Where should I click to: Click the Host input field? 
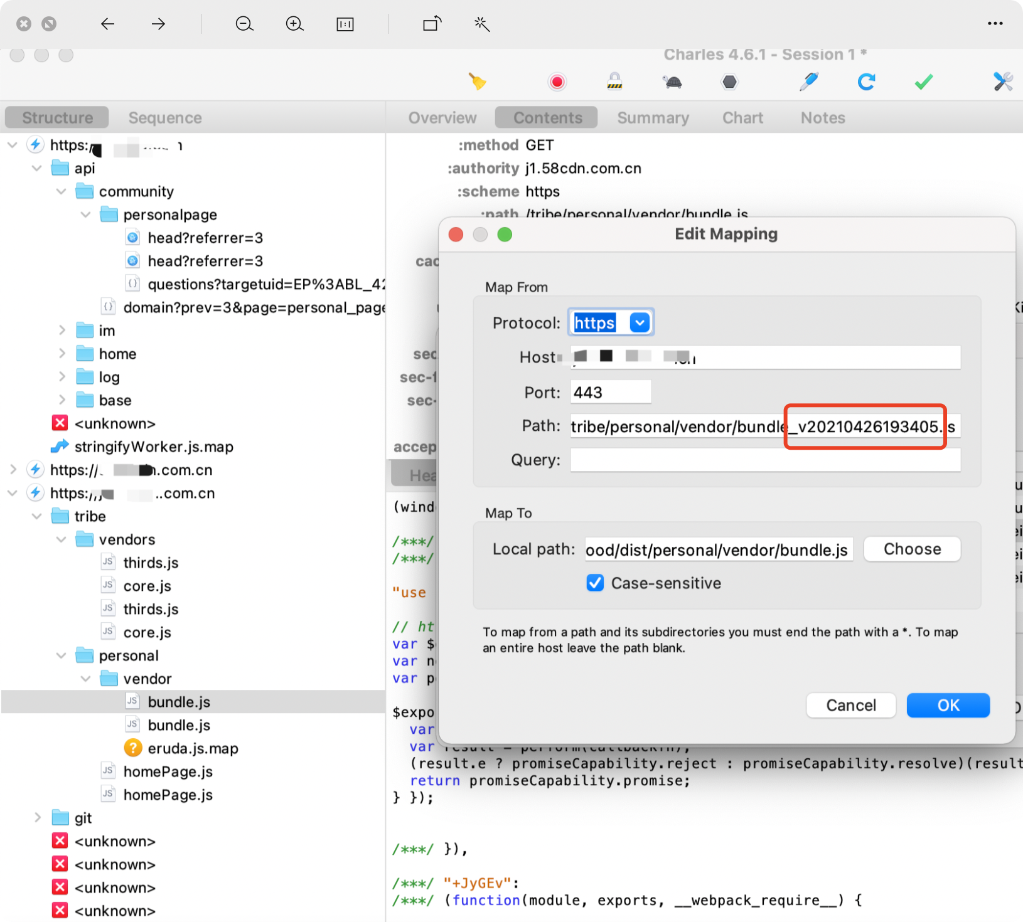point(765,357)
